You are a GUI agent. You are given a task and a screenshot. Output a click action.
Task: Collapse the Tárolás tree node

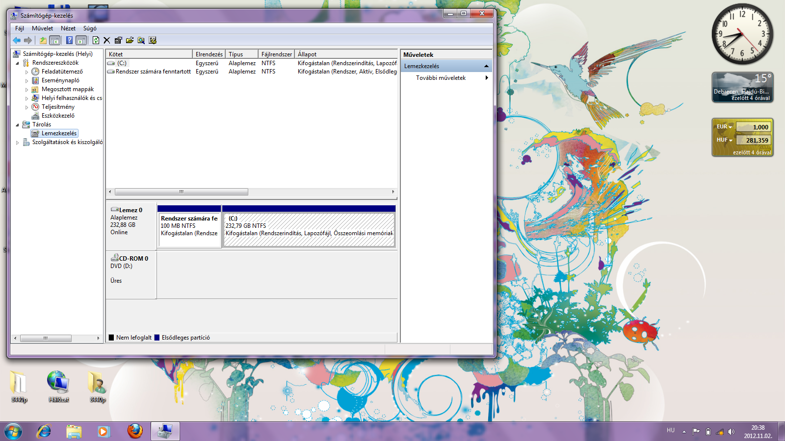(18, 125)
